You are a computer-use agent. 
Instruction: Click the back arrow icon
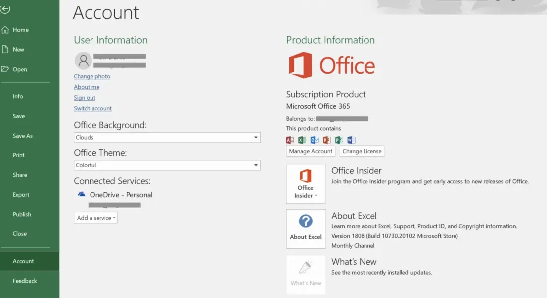pyautogui.click(x=5, y=9)
